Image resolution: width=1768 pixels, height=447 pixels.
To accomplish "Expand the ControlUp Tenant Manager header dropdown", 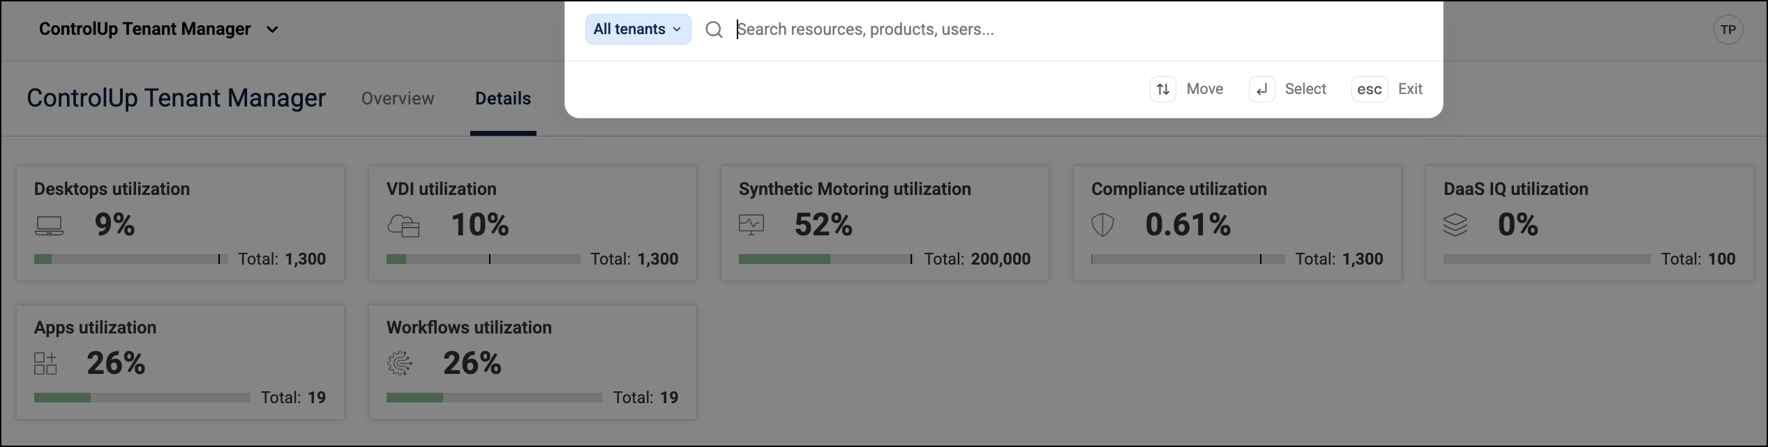I will pyautogui.click(x=158, y=29).
